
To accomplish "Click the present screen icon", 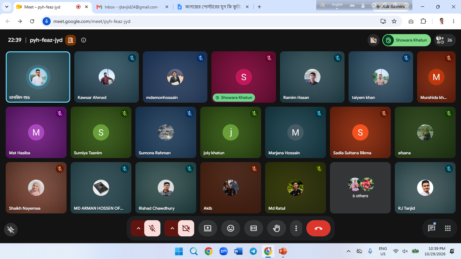I will (x=208, y=228).
